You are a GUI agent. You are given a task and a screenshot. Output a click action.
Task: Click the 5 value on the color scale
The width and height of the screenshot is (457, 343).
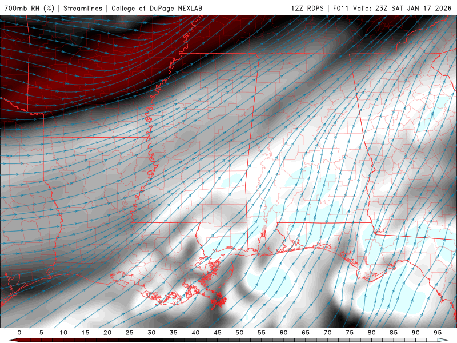41,333
